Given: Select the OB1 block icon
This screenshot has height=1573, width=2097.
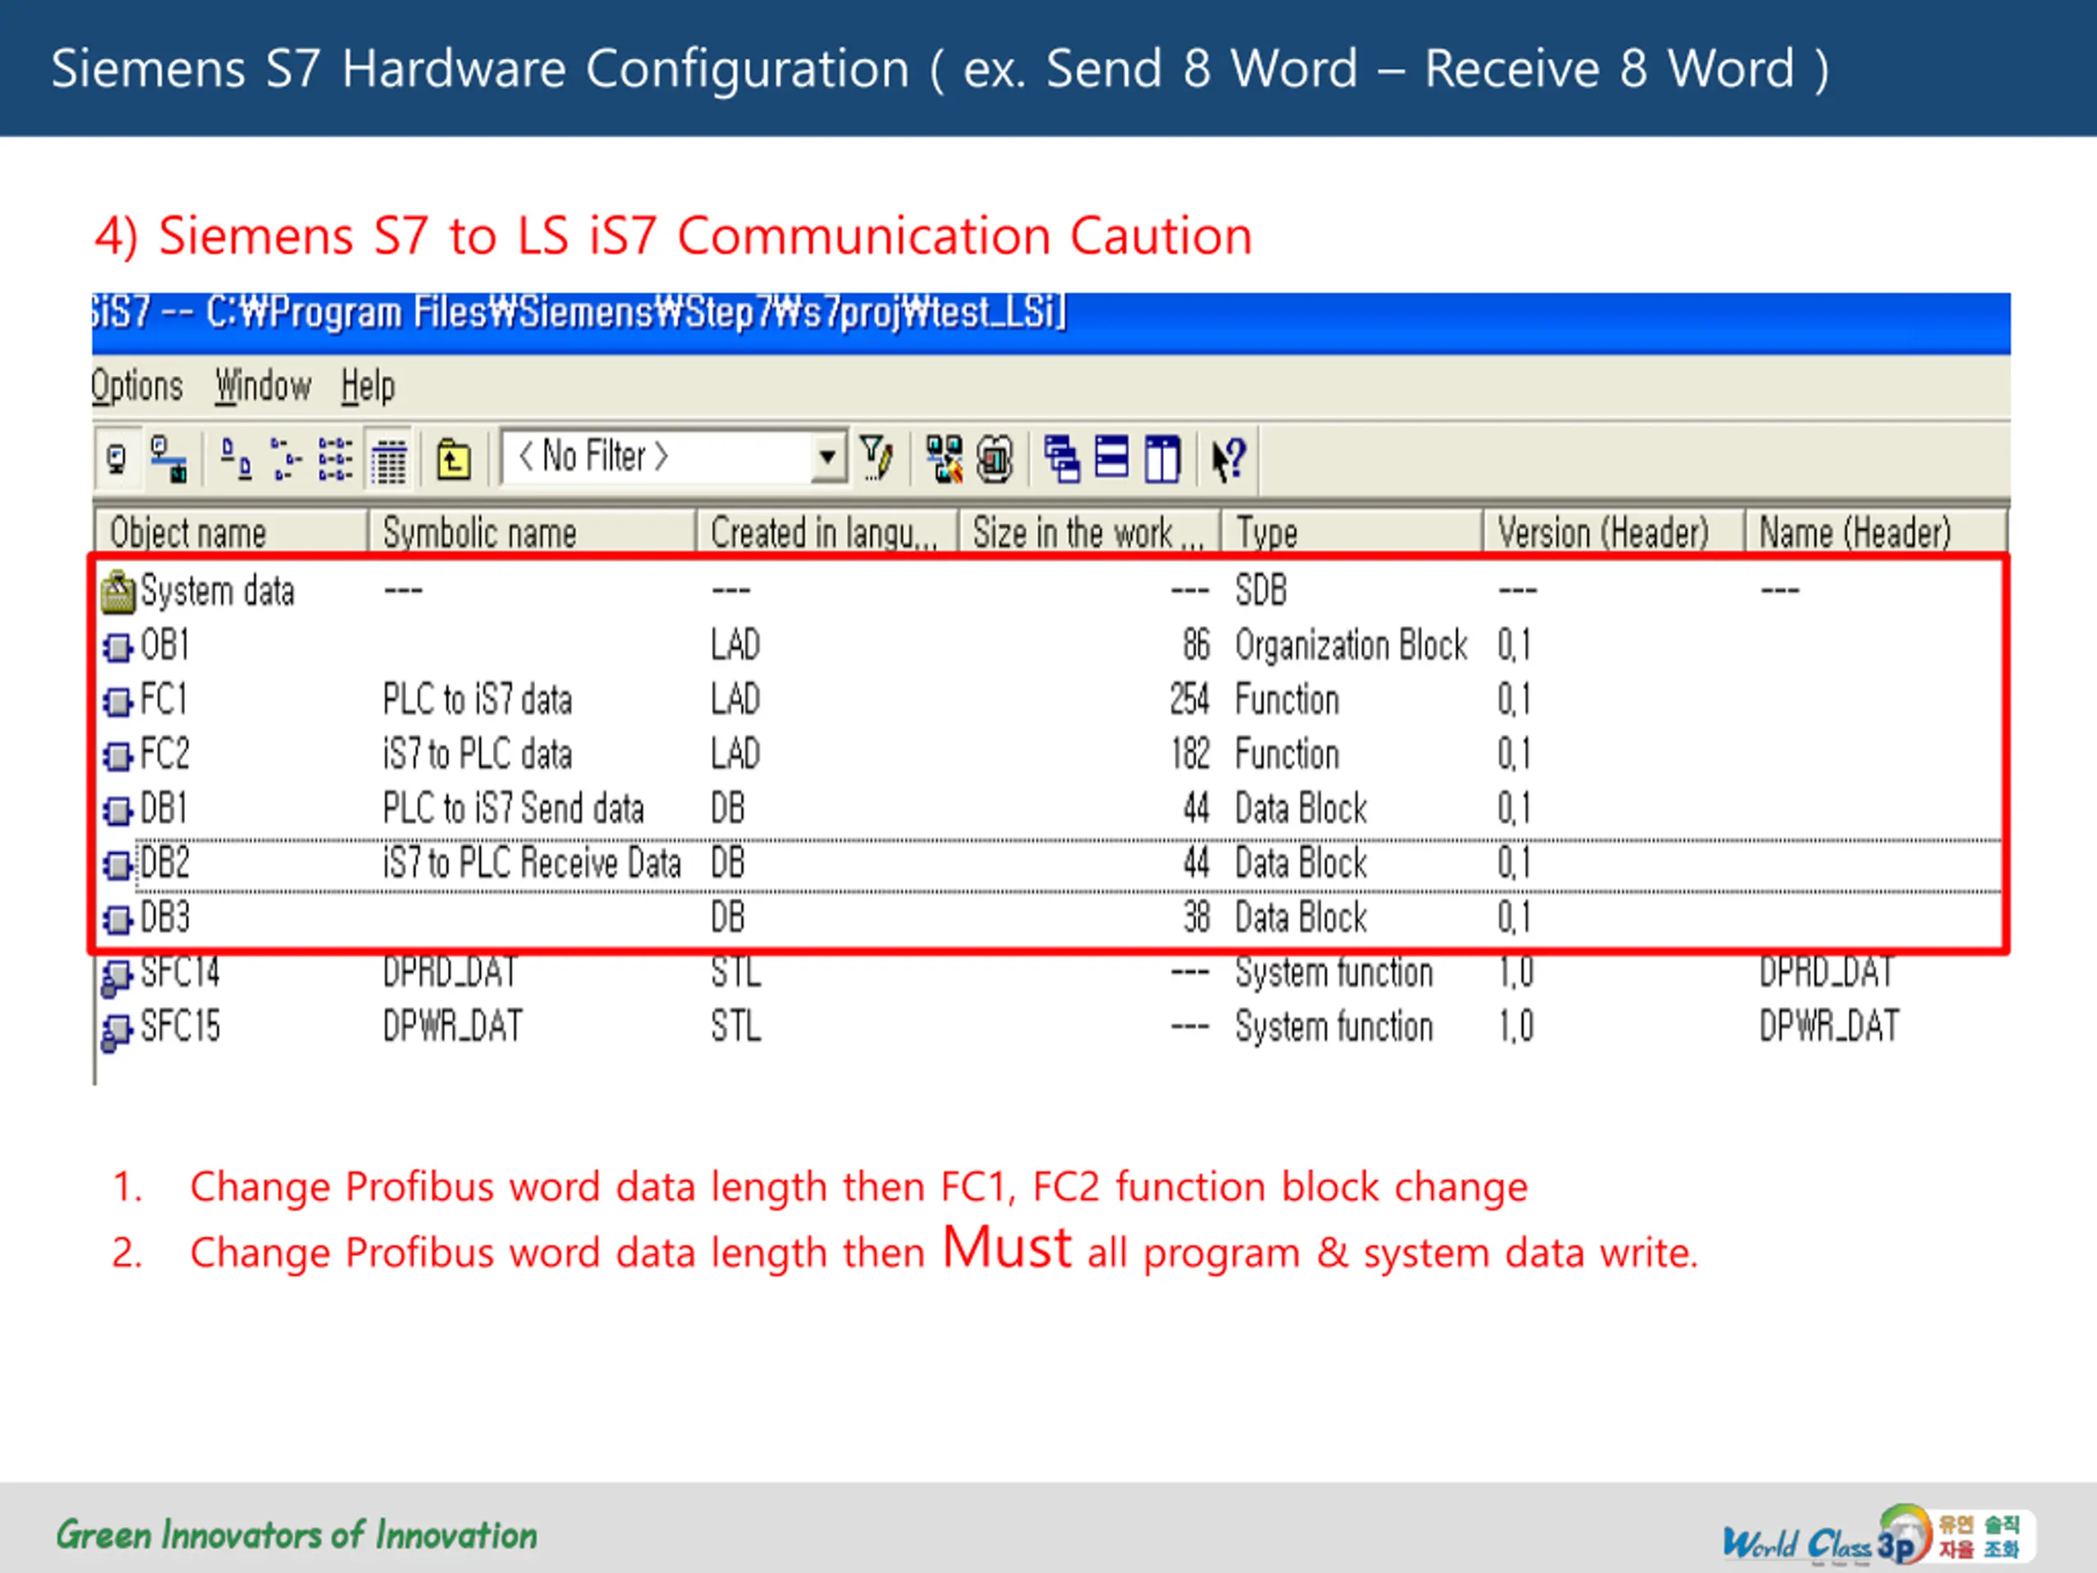Looking at the screenshot, I should click(x=118, y=647).
